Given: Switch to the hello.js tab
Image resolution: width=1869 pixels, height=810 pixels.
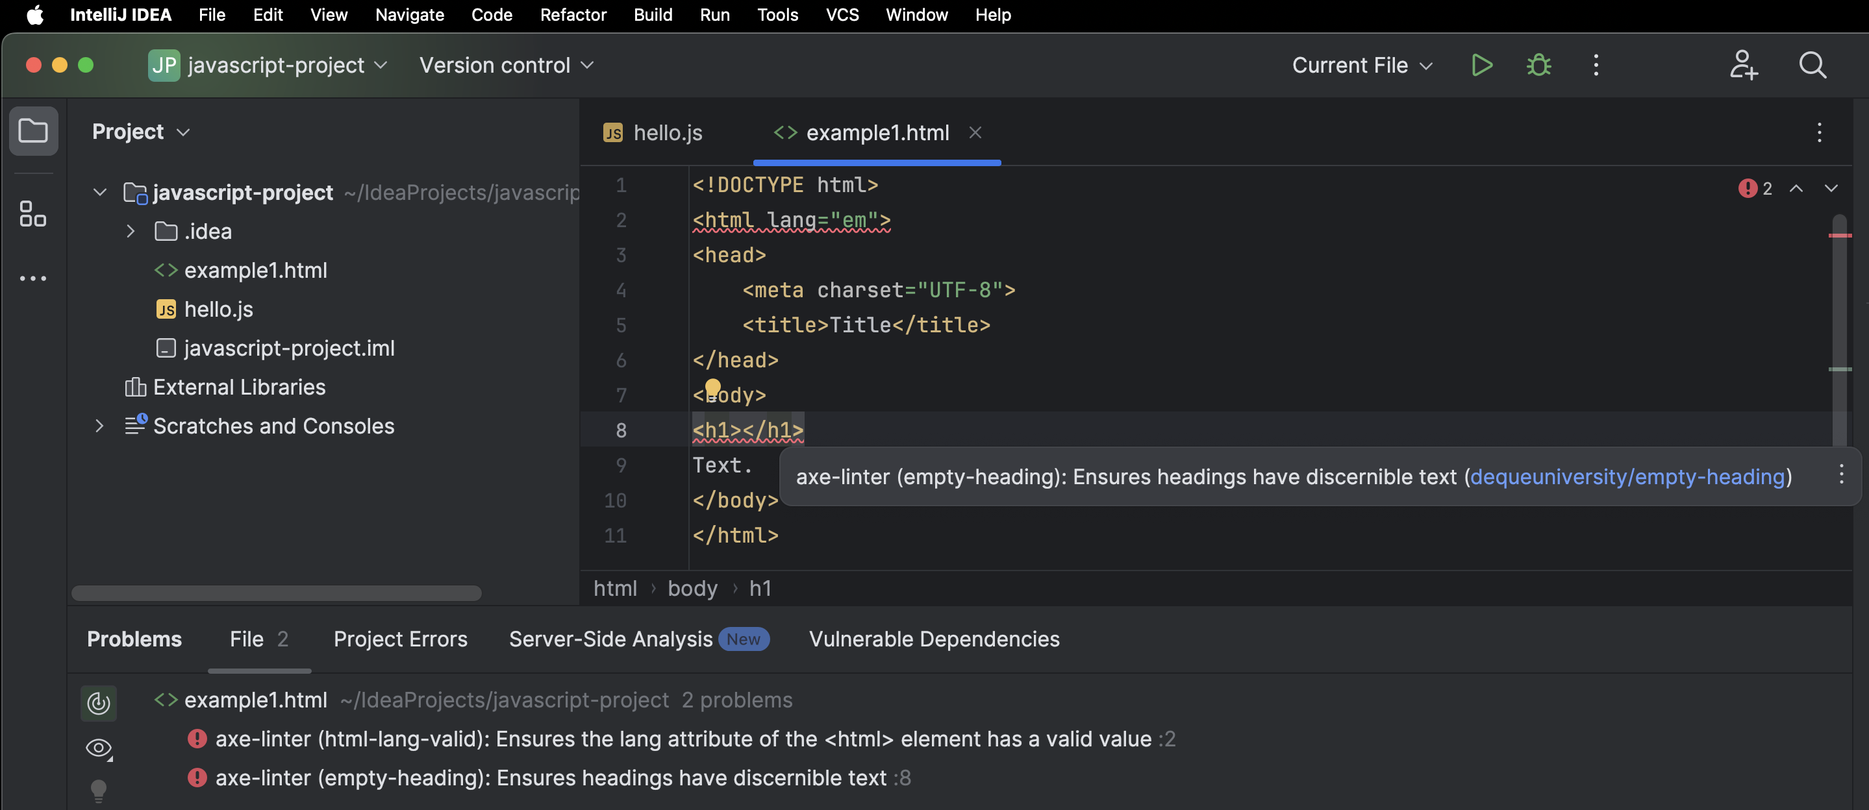Looking at the screenshot, I should click(x=666, y=132).
